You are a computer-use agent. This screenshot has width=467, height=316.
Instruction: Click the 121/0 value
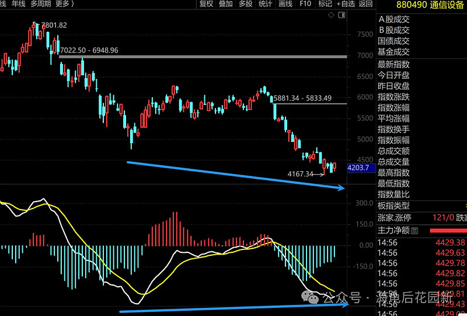coord(443,217)
